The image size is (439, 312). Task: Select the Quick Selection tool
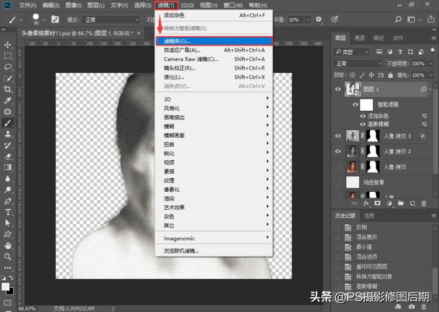tap(7, 78)
